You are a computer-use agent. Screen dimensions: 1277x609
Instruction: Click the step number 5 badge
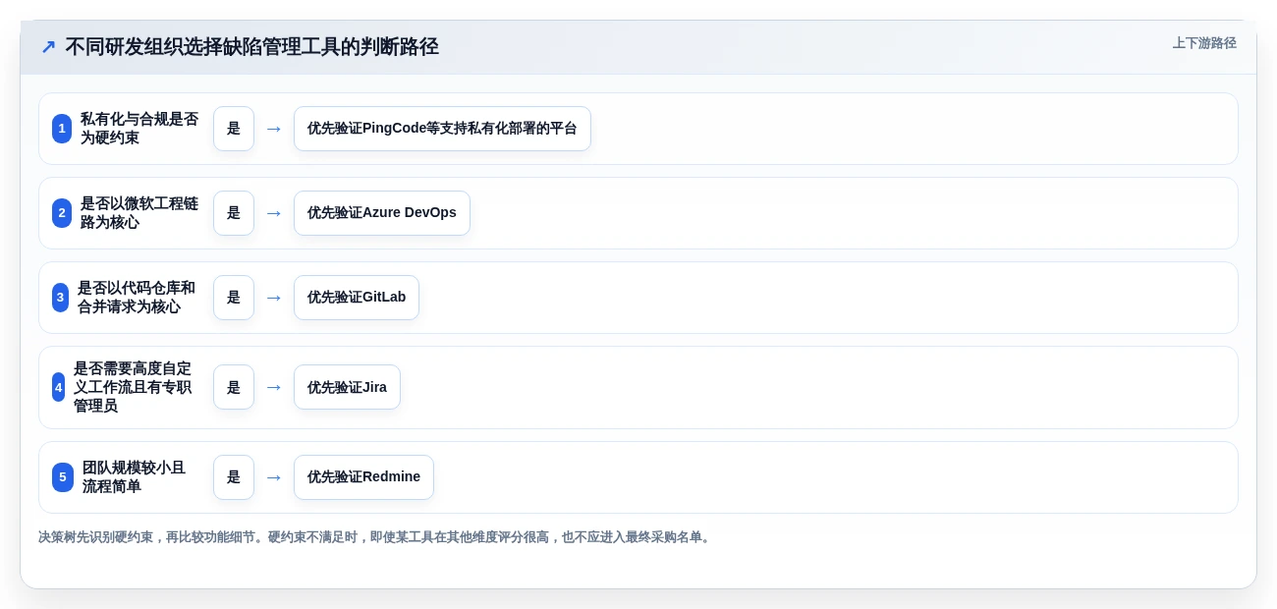(x=63, y=477)
